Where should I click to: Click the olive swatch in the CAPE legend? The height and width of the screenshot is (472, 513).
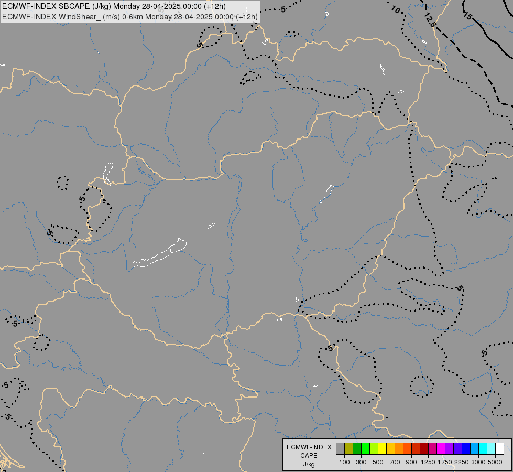(349, 449)
